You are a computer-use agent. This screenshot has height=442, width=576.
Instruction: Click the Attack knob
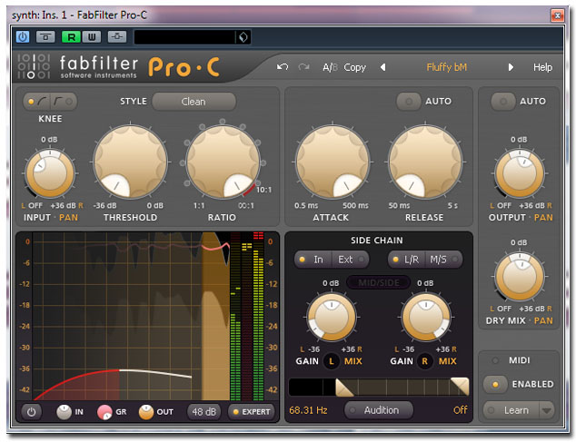click(x=333, y=162)
